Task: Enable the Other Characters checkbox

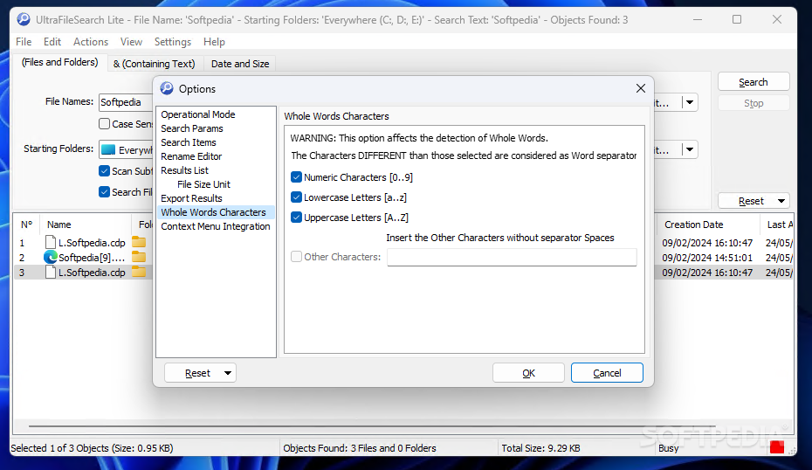Action: [x=296, y=257]
